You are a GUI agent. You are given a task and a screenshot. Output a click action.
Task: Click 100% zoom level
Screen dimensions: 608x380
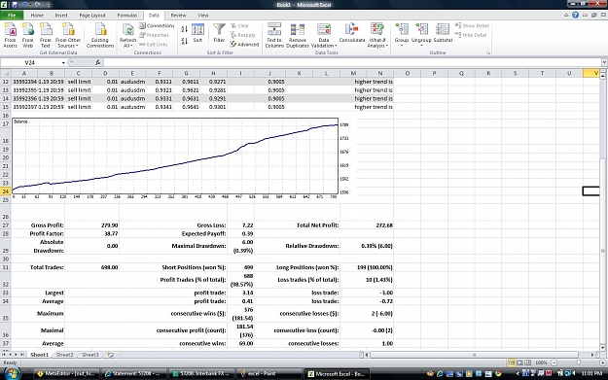(541, 363)
